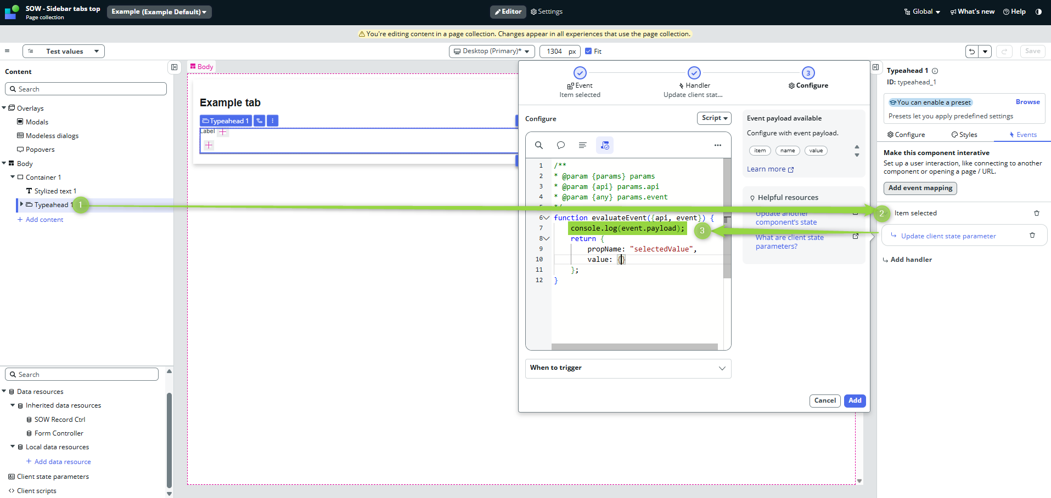
Task: Click the search icon in script editor toolbar
Action: coord(539,145)
